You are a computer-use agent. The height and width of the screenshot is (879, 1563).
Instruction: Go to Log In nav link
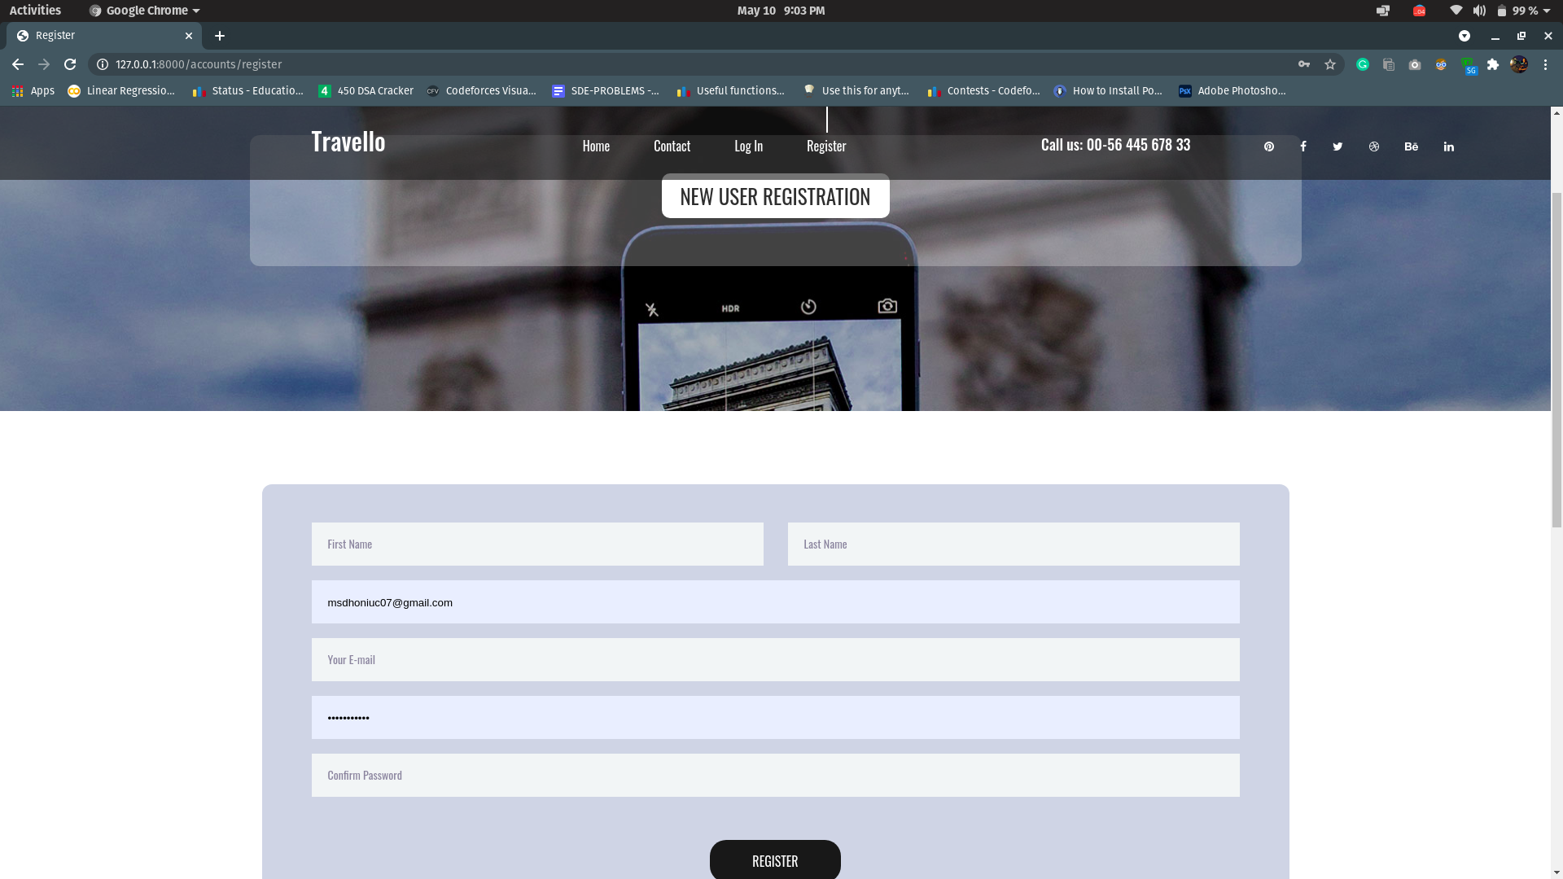tap(748, 146)
